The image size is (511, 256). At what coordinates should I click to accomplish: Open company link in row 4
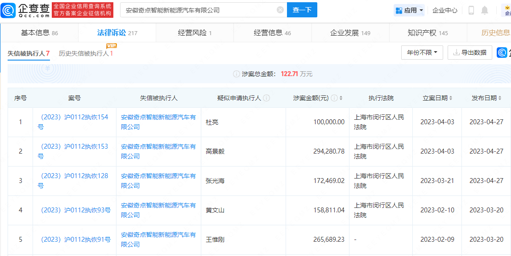coord(158,210)
